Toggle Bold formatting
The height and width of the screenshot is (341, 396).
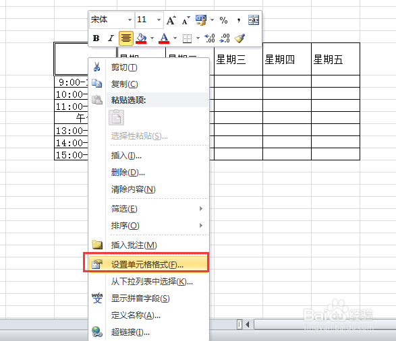(96, 38)
